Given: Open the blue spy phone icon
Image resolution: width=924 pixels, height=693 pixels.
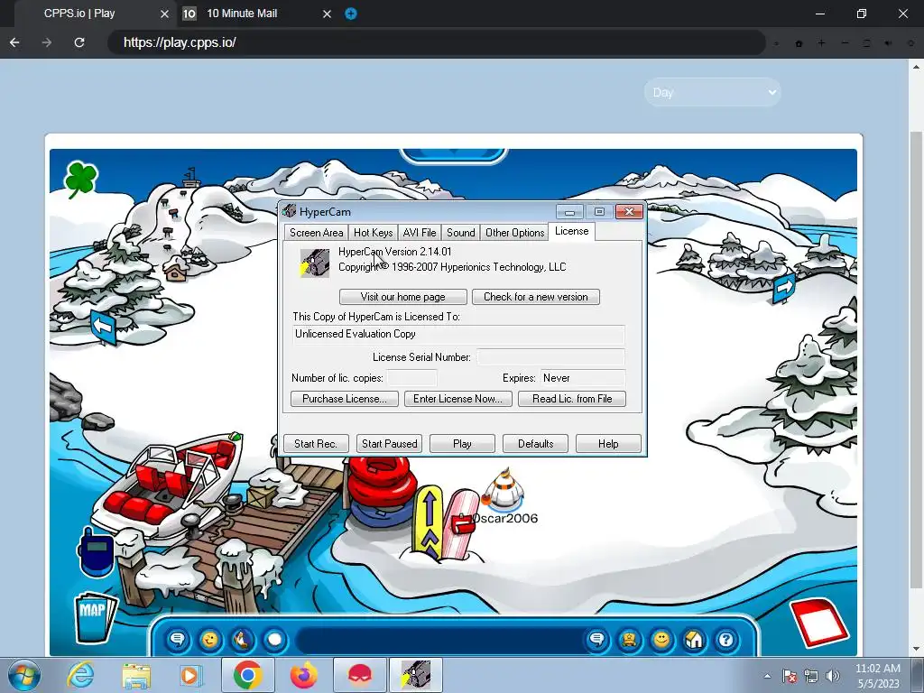Looking at the screenshot, I should pos(96,551).
